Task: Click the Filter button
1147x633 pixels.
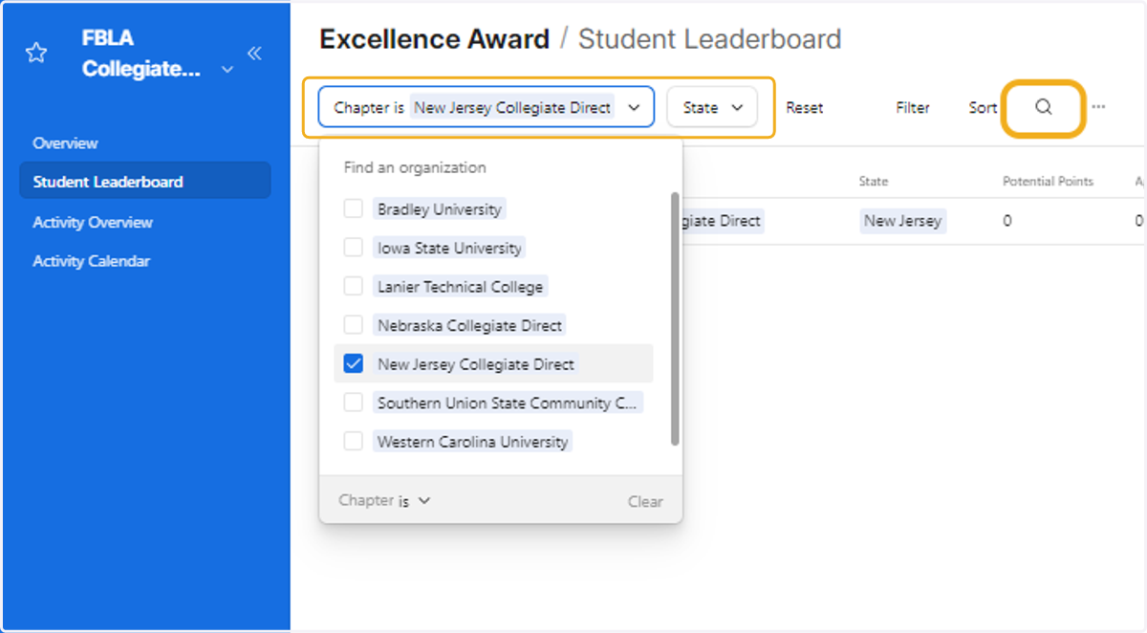Action: [x=913, y=108]
